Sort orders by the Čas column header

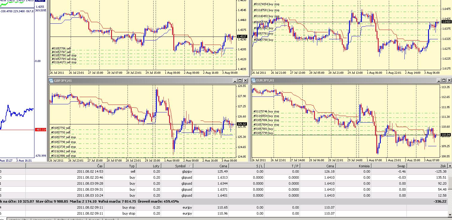(x=65, y=166)
